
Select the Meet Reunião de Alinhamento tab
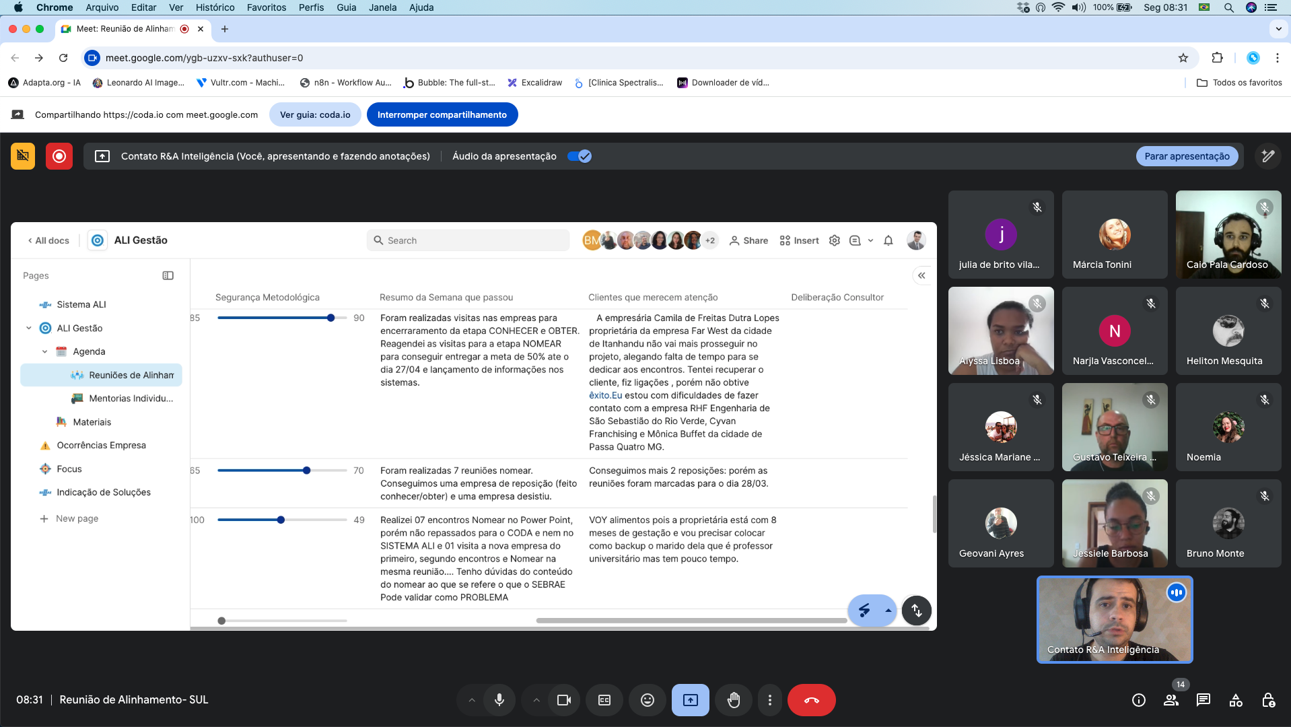point(133,29)
